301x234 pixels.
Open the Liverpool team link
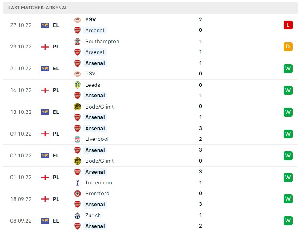97,139
